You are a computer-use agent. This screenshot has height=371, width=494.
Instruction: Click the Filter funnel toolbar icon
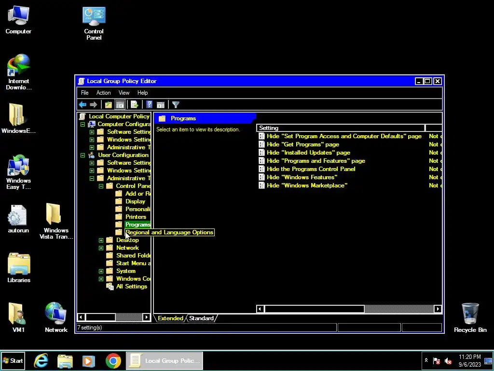tap(176, 104)
